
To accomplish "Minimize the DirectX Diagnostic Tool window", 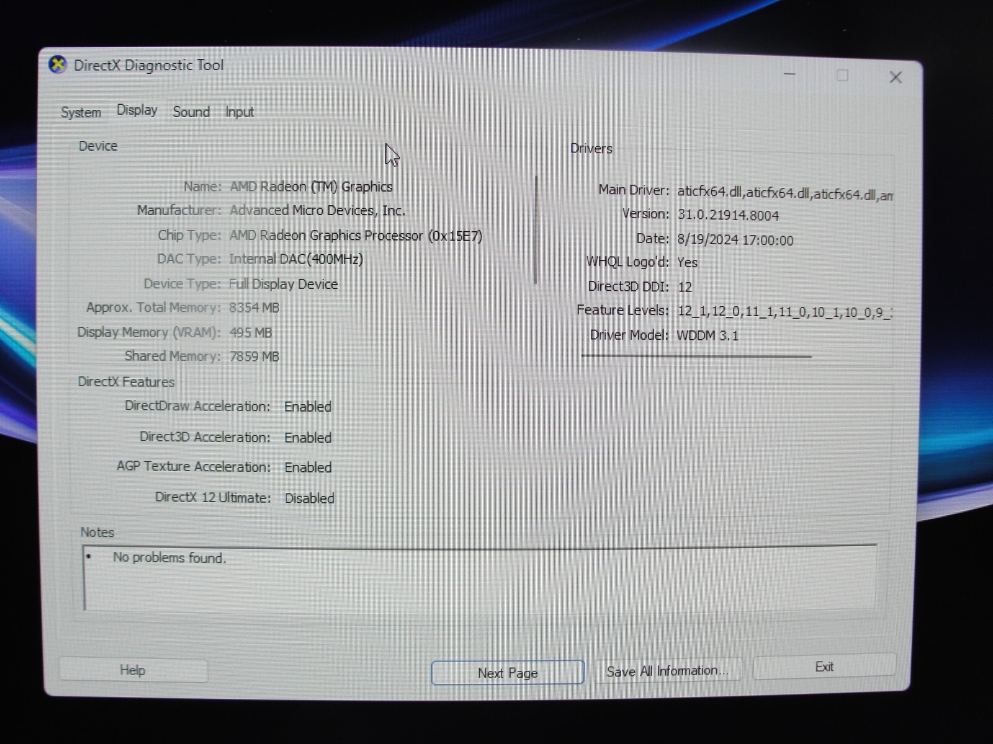I will (789, 74).
